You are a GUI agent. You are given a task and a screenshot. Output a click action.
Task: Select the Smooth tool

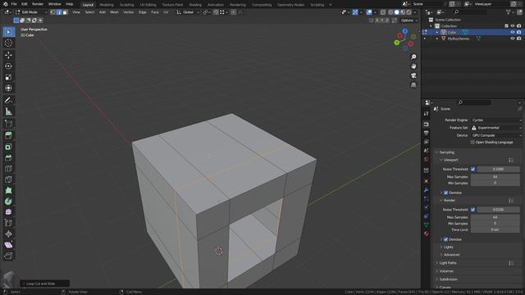tap(8, 212)
